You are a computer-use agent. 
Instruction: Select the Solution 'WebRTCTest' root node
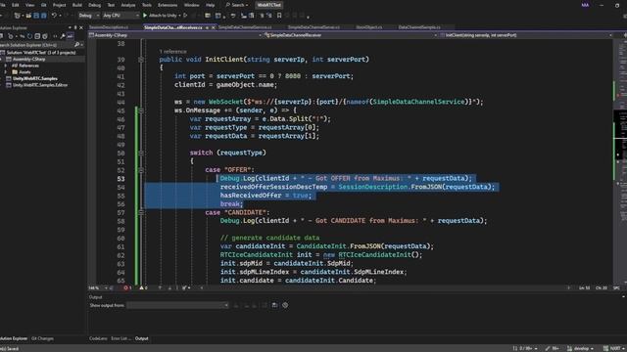click(41, 52)
